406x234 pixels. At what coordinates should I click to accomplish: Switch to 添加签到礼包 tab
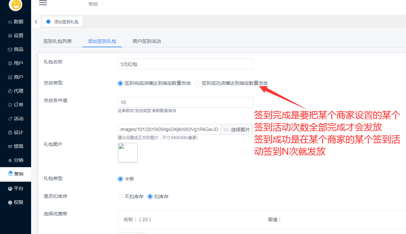(x=102, y=41)
